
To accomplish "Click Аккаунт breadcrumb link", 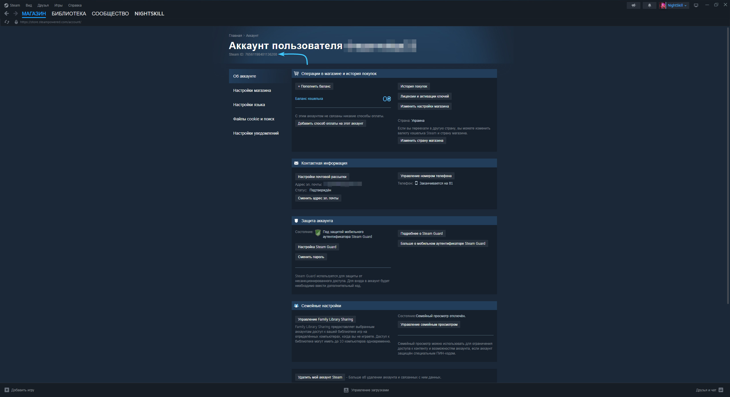I will click(x=252, y=36).
